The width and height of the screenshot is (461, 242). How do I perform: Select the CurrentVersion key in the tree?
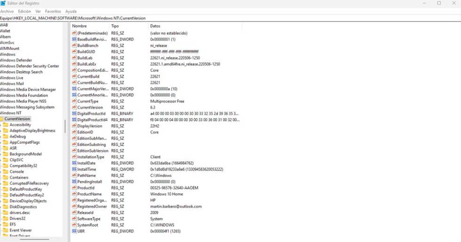click(x=17, y=119)
